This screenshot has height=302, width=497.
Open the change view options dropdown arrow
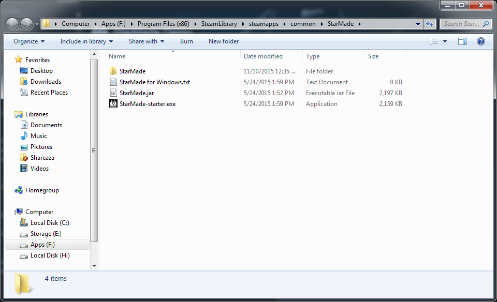click(x=445, y=41)
